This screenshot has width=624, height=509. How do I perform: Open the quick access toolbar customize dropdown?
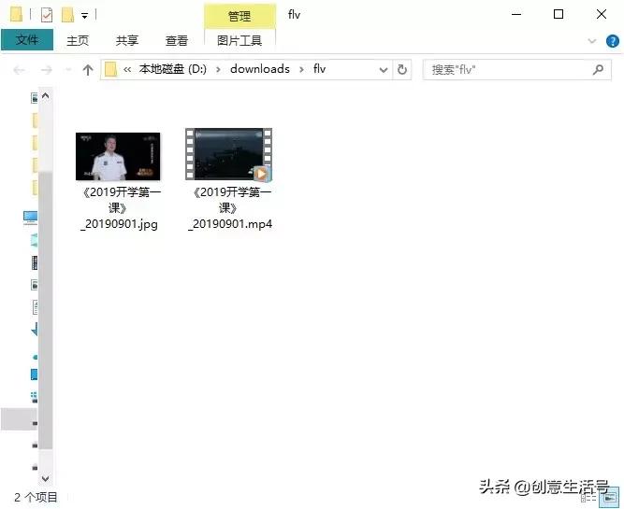[84, 16]
